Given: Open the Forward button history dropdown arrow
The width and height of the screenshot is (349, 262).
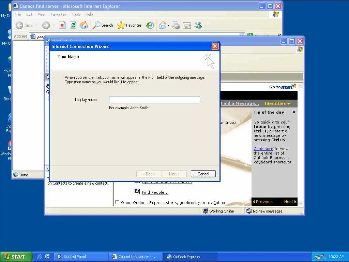Looking at the screenshot, I should [x=54, y=25].
